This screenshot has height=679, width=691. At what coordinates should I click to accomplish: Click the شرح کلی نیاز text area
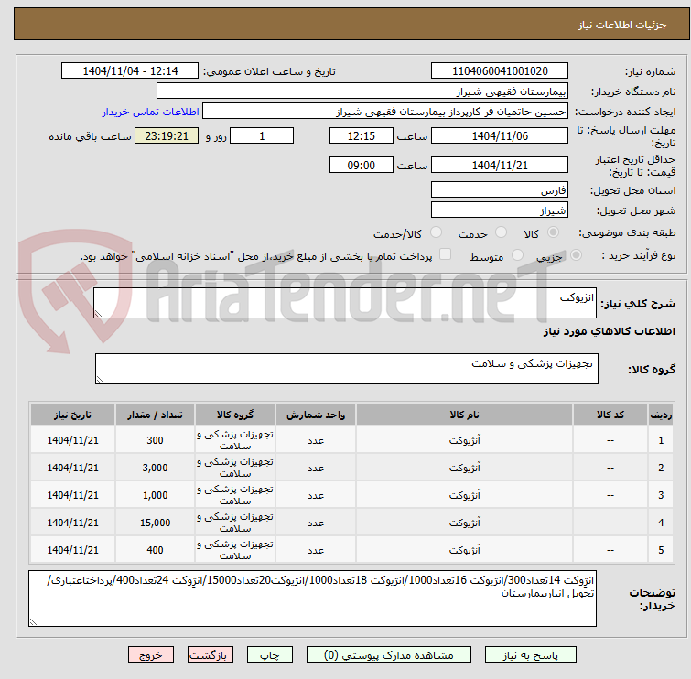345,303
